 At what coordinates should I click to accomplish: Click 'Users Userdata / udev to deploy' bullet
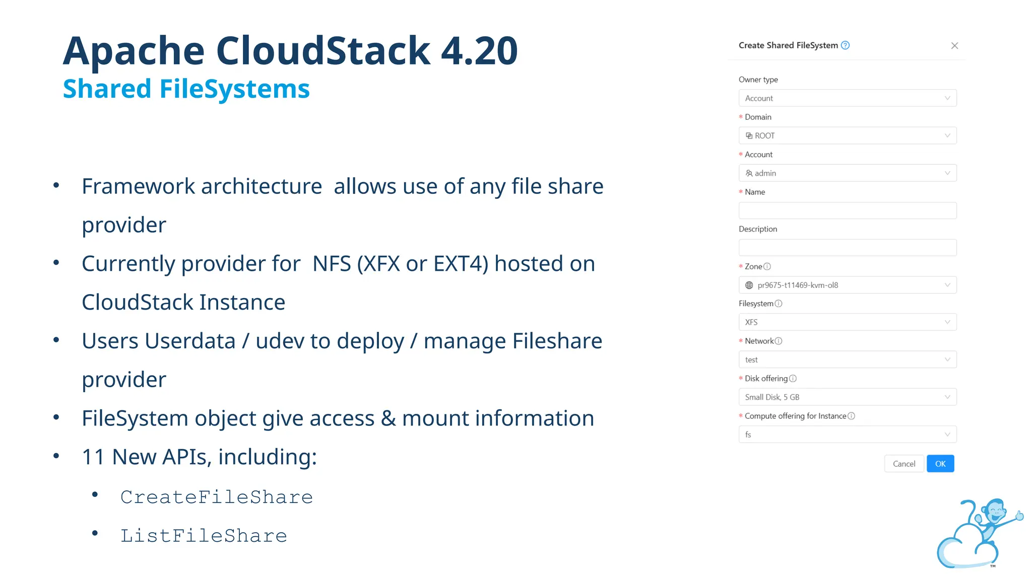(x=342, y=360)
